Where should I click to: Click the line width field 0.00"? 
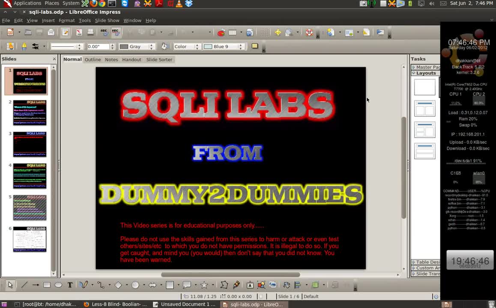click(x=98, y=47)
